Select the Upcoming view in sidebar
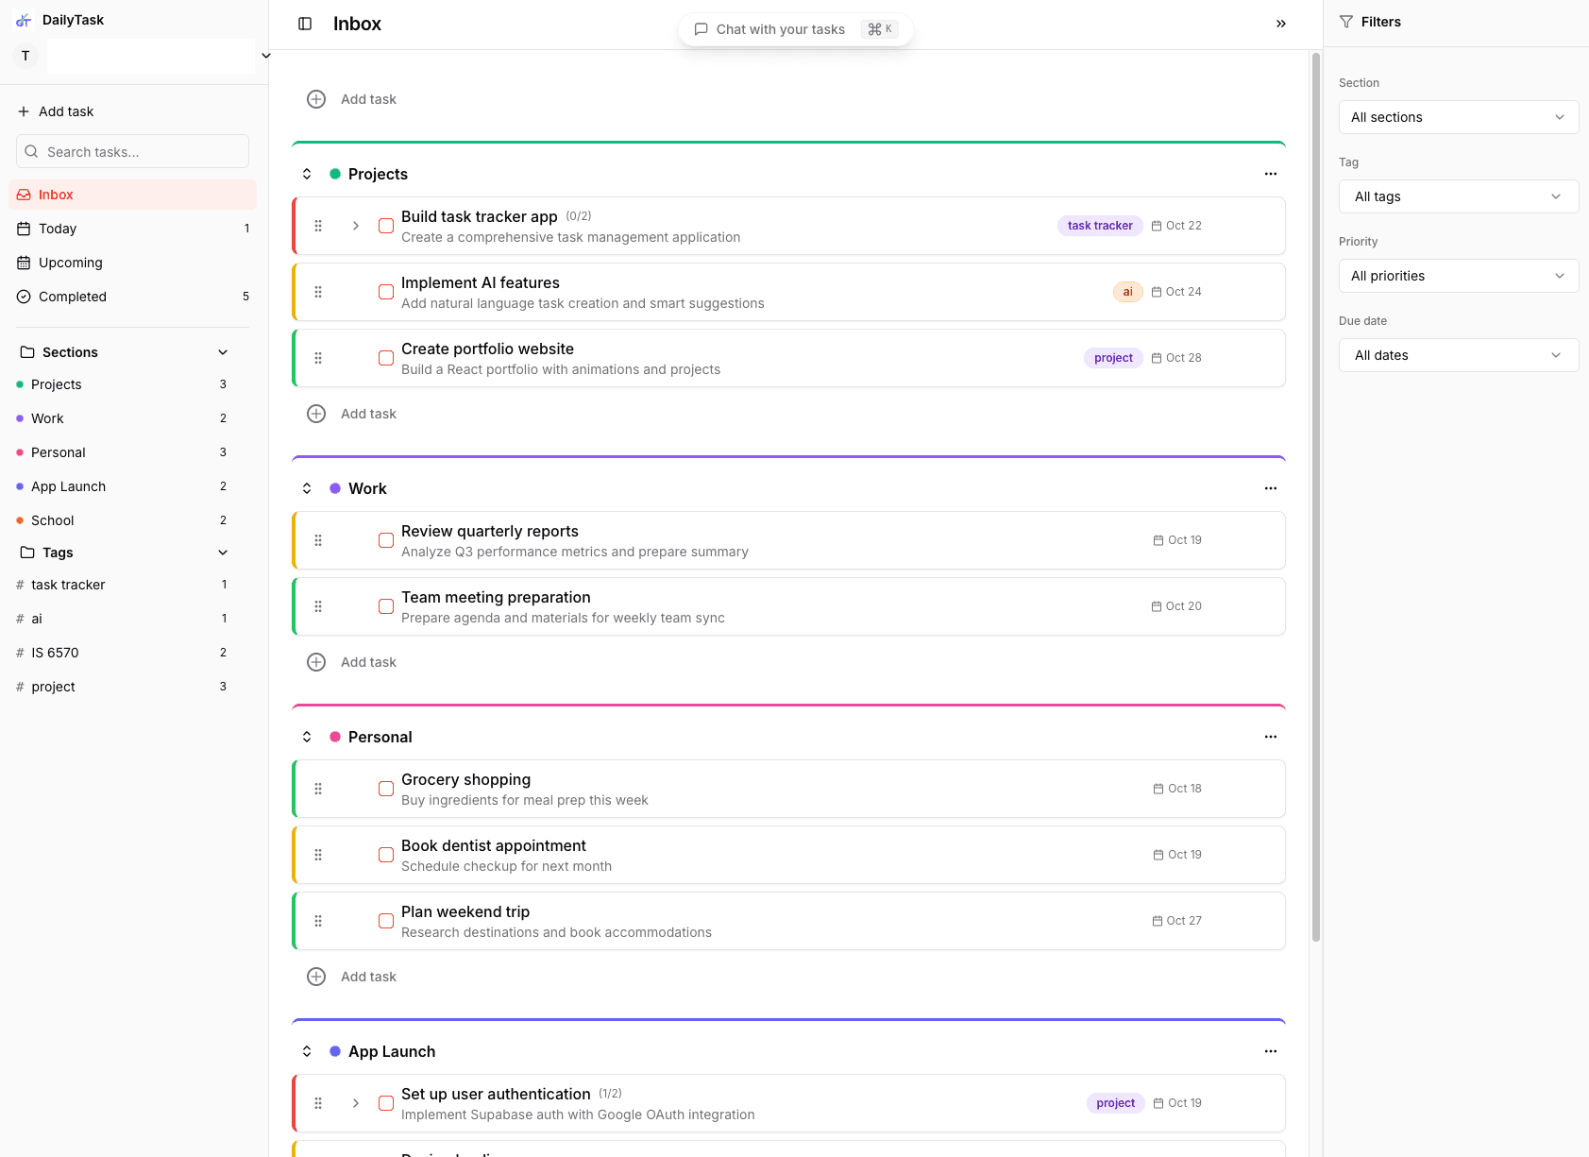Screen dimensions: 1589x1157 pos(69,262)
